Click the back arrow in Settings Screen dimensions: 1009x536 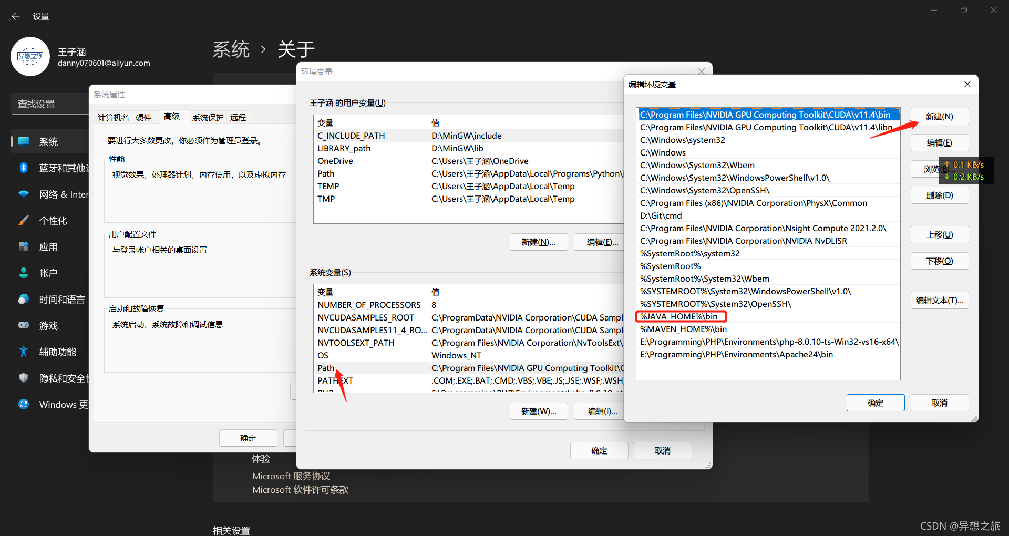pos(16,16)
